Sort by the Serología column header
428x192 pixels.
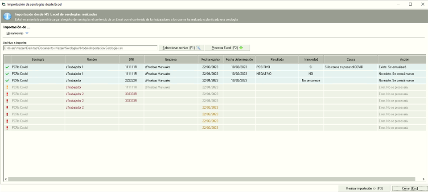click(38, 59)
